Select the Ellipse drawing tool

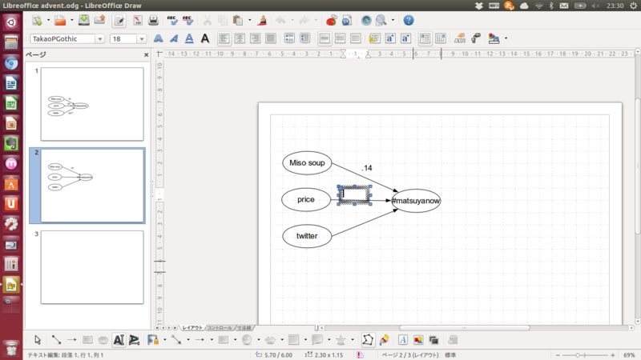103,339
